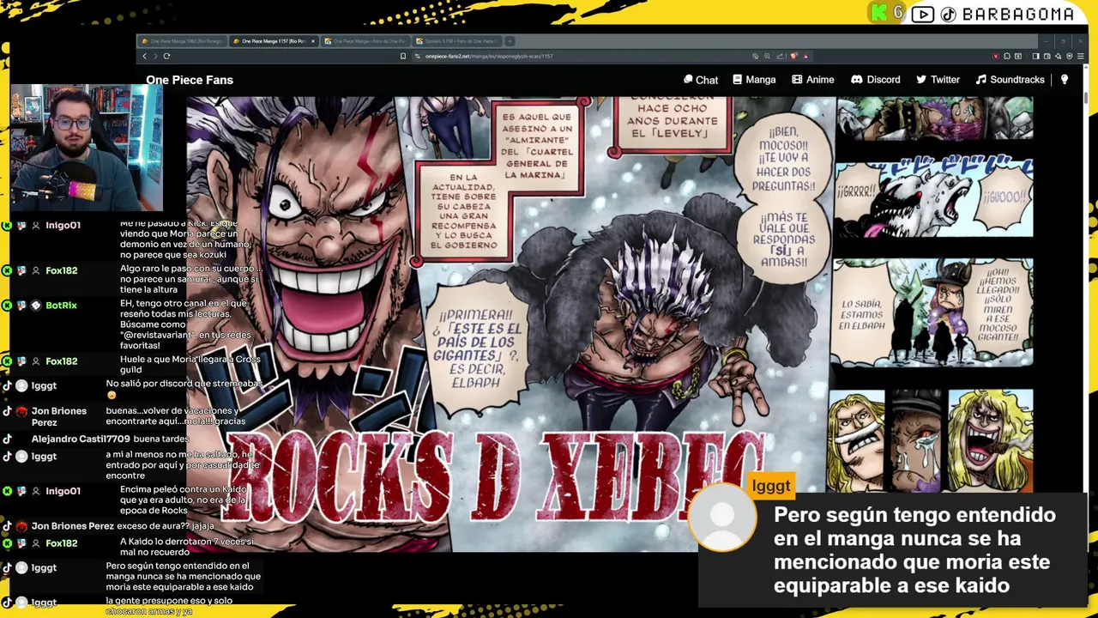Screen dimensions: 1098x618
Task: Click the 'Lo sabía, estamos en Elbaph' panel
Action: pyautogui.click(x=932, y=312)
